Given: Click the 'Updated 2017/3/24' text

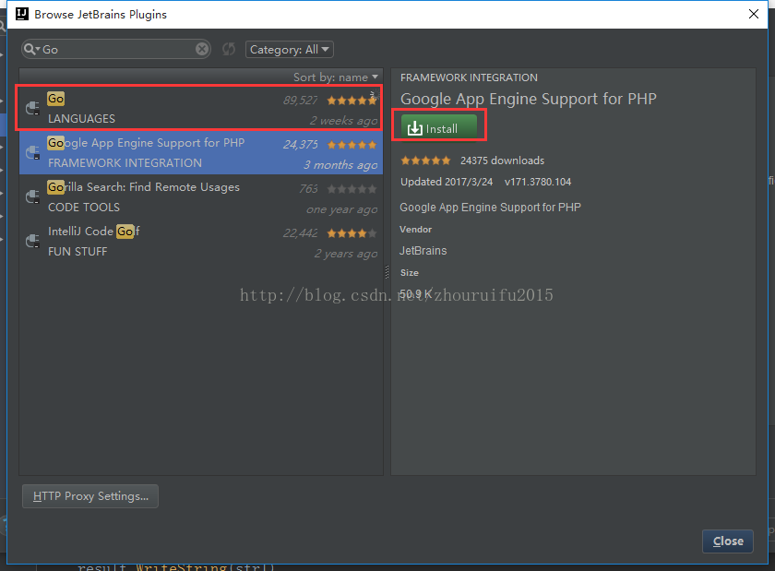Looking at the screenshot, I should (x=447, y=182).
